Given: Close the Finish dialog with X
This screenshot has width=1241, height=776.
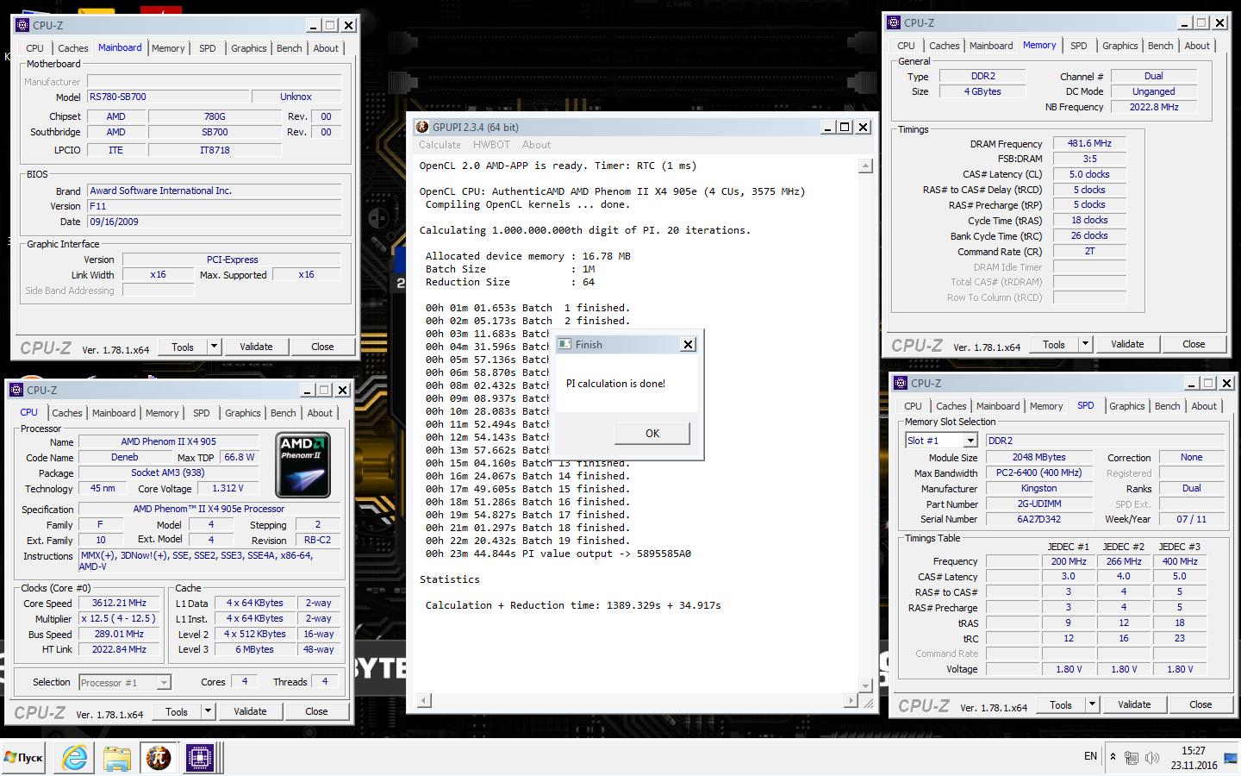Looking at the screenshot, I should pos(688,344).
